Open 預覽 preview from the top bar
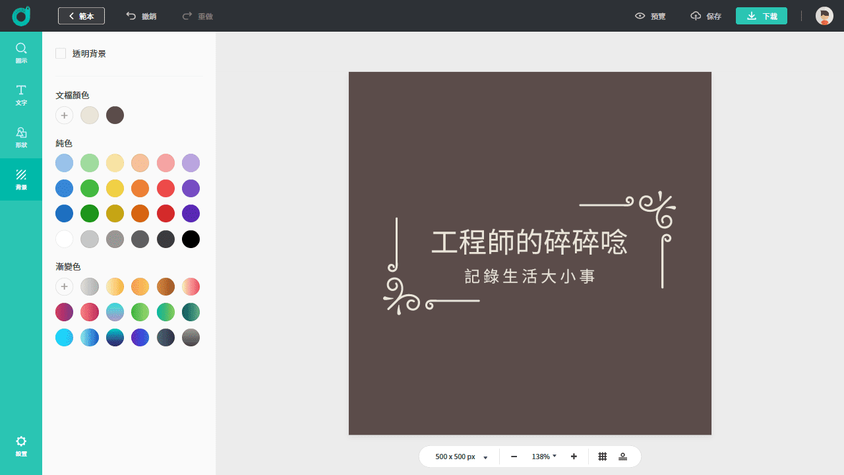 click(649, 16)
